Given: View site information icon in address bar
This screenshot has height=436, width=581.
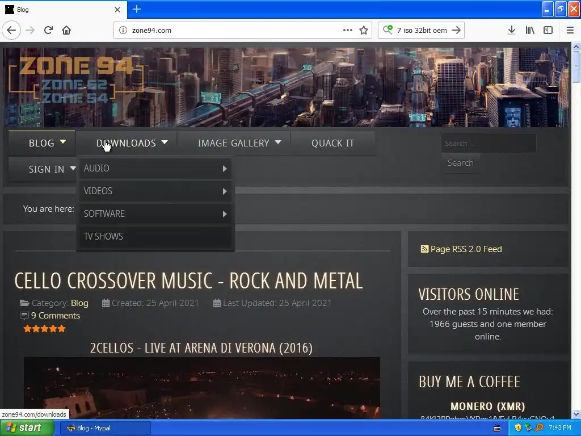Looking at the screenshot, I should click(x=123, y=31).
